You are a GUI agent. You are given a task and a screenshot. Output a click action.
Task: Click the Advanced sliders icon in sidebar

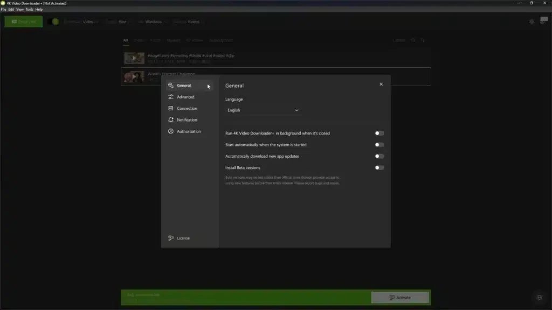(171, 97)
